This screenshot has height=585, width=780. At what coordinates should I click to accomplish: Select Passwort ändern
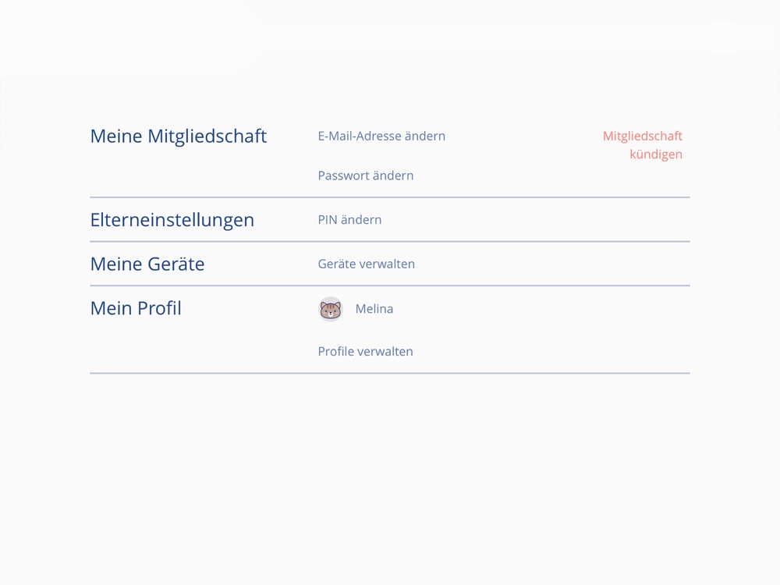365,175
